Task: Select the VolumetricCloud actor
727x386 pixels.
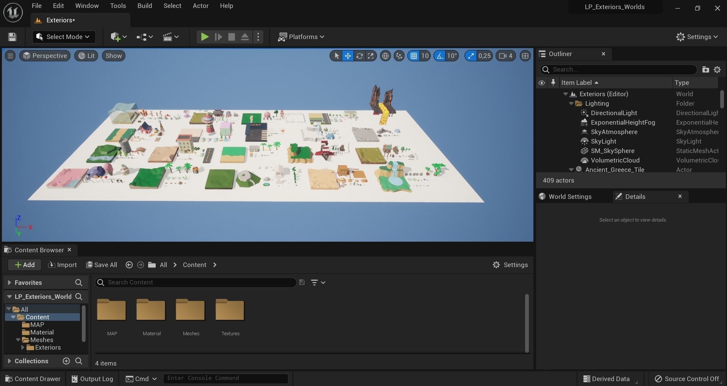Action: tap(615, 160)
